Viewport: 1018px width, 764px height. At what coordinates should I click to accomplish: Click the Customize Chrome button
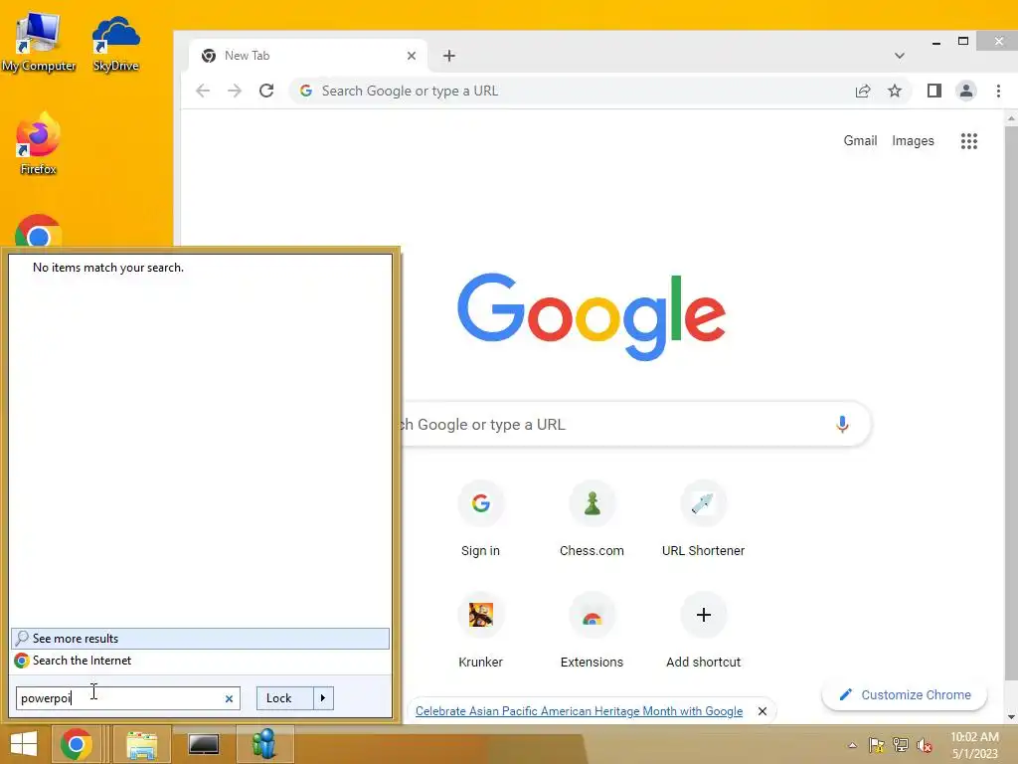click(x=905, y=695)
